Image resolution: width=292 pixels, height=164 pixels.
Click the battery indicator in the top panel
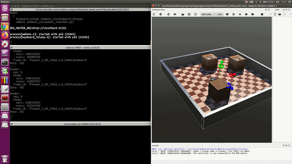(x=268, y=2)
